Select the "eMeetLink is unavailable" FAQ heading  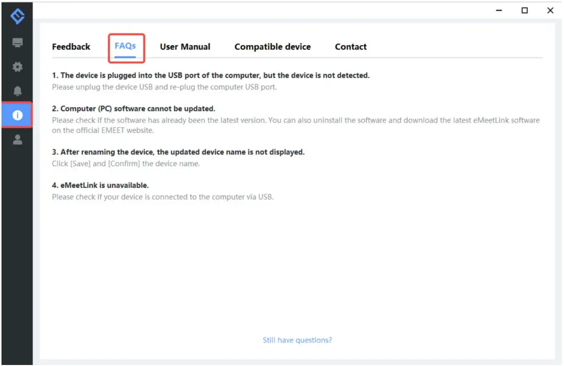point(100,185)
